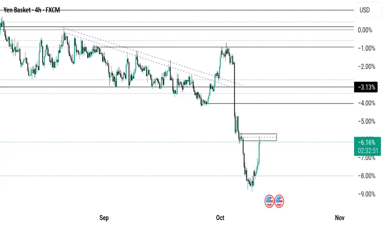This screenshot has width=383, height=226.
Task: Click the -5.00% price scale label
Action: coord(365,121)
